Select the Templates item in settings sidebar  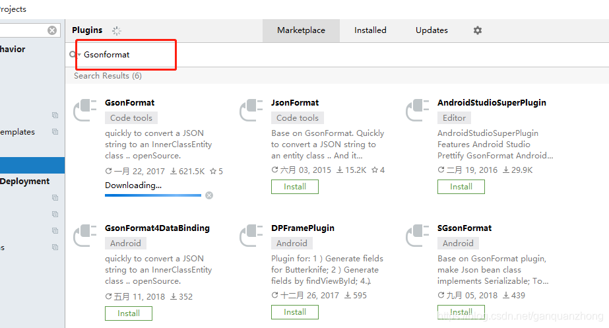click(x=17, y=132)
